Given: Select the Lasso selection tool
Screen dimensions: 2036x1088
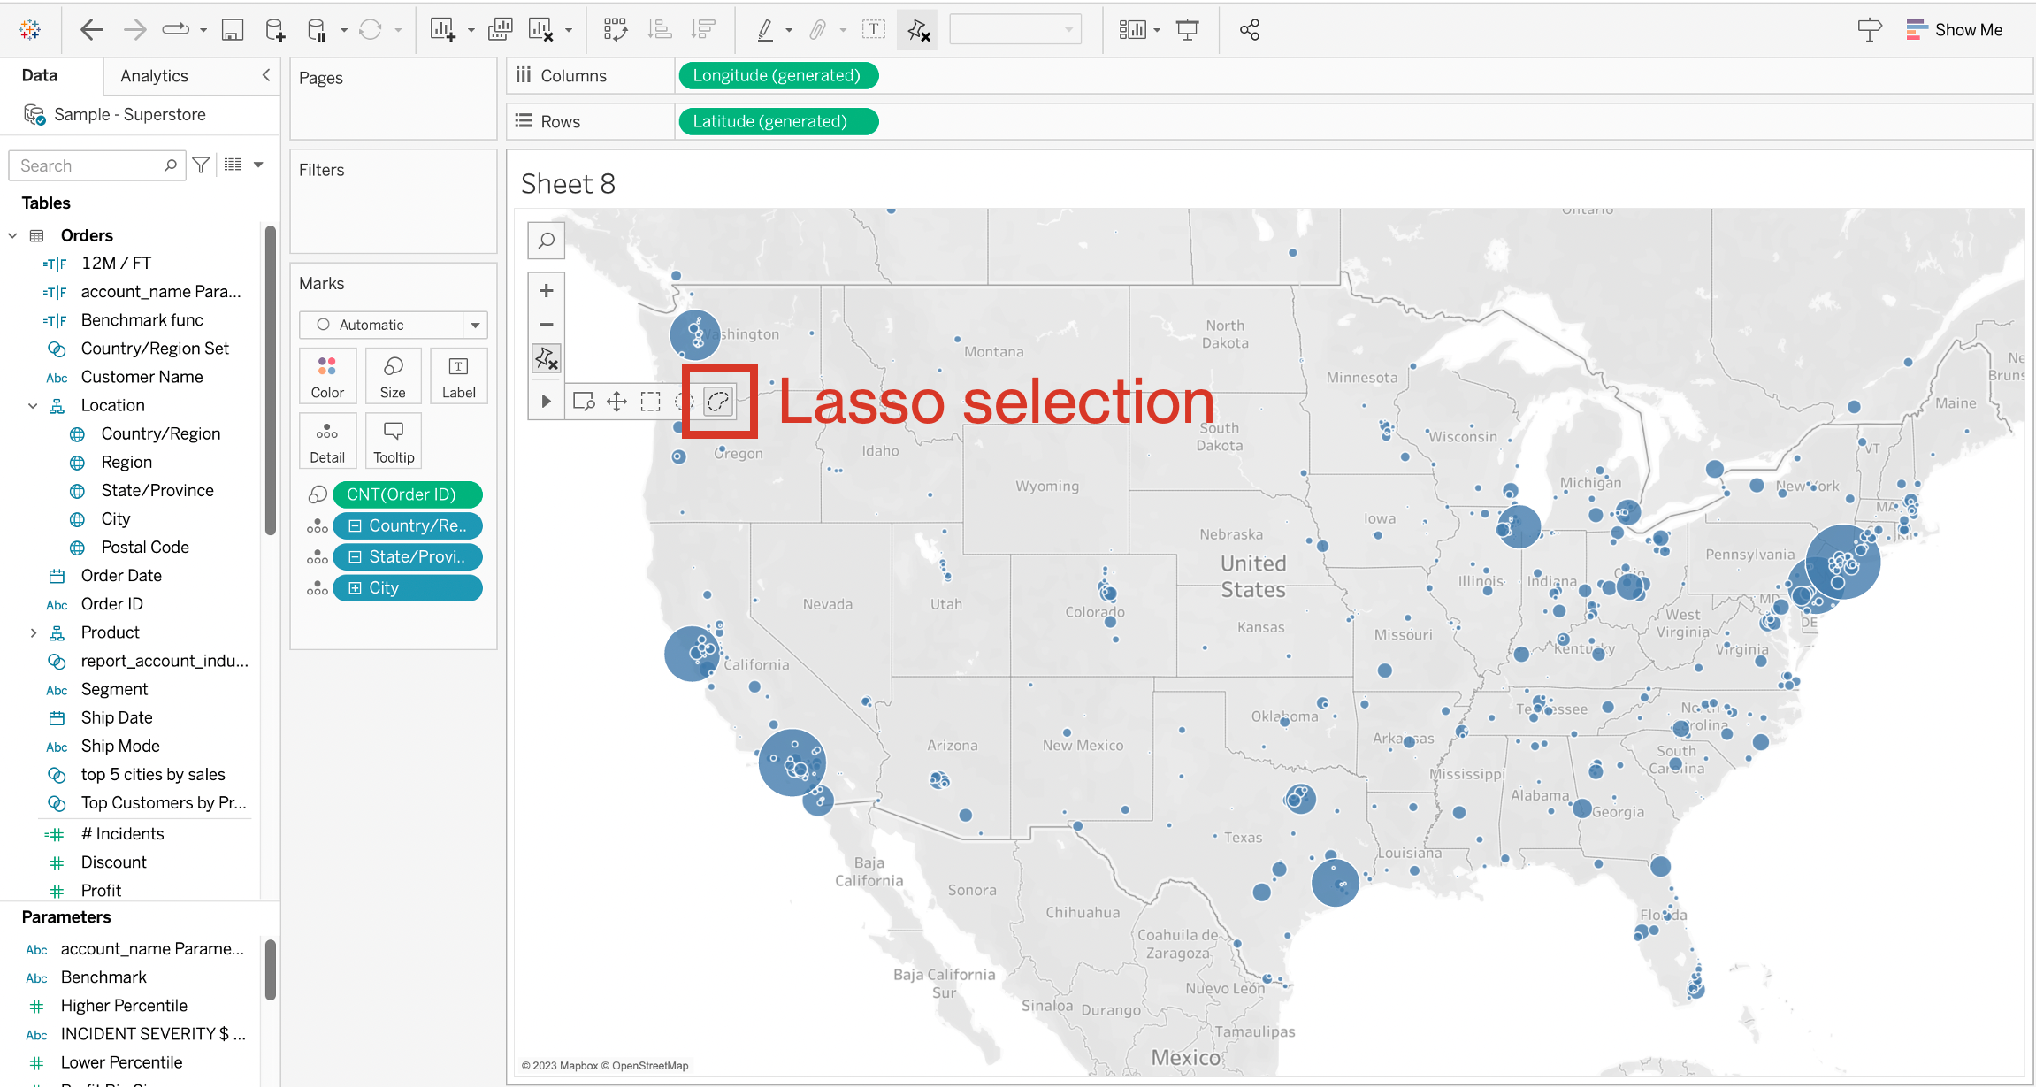Looking at the screenshot, I should [x=717, y=400].
